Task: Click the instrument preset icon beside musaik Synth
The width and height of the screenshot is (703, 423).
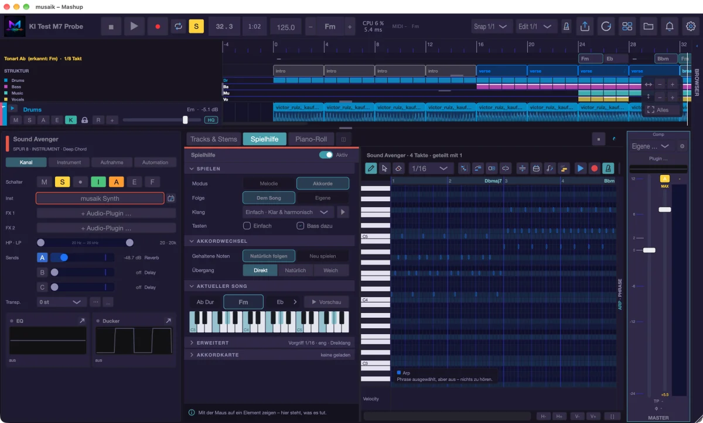Action: click(171, 198)
